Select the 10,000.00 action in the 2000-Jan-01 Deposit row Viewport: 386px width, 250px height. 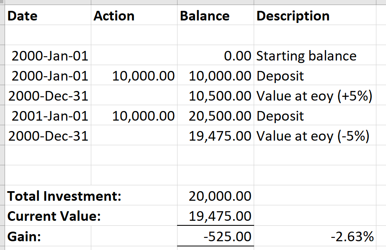click(134, 75)
